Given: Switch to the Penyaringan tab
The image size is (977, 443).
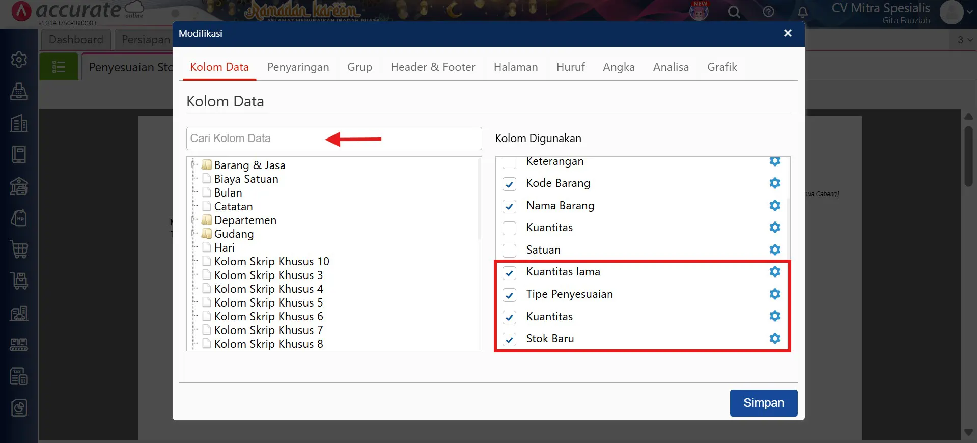Looking at the screenshot, I should [x=298, y=67].
